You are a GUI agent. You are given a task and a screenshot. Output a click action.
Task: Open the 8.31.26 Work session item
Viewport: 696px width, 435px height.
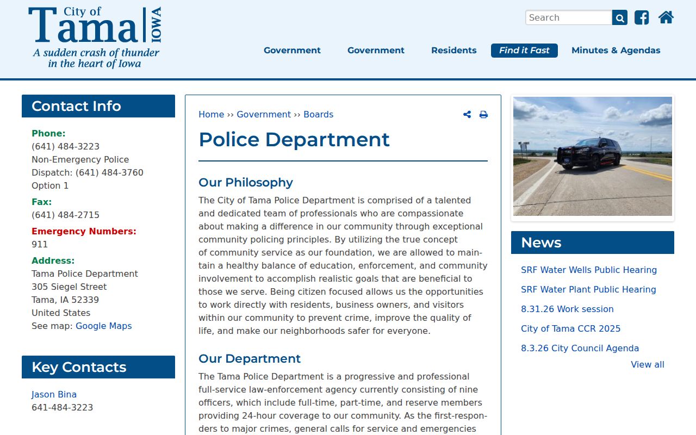point(567,309)
